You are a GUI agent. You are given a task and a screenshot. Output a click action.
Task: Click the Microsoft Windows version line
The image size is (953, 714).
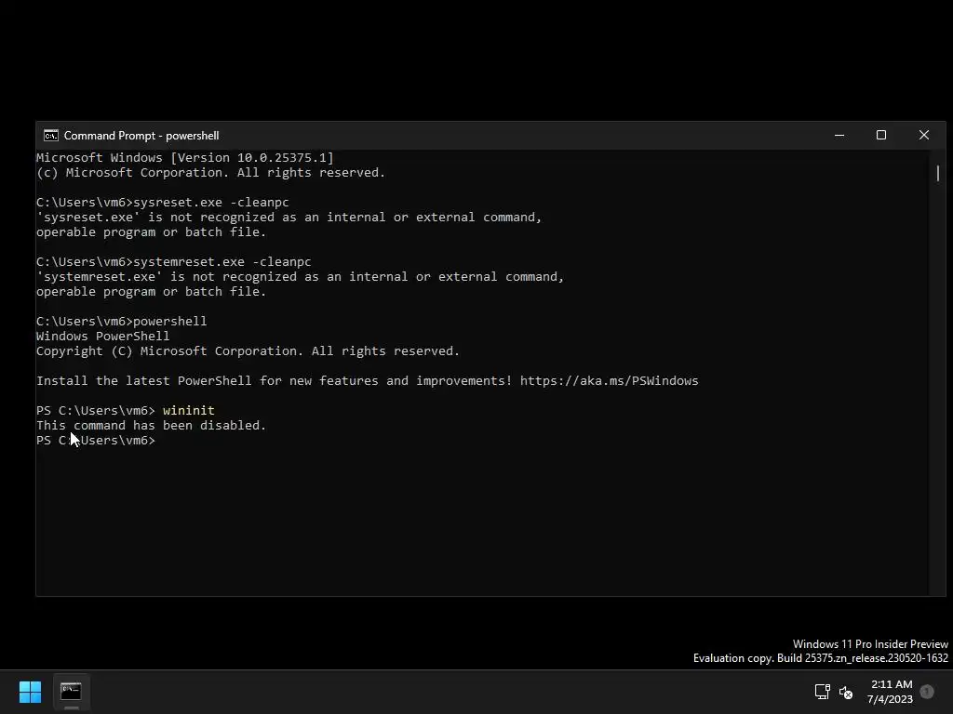point(185,158)
